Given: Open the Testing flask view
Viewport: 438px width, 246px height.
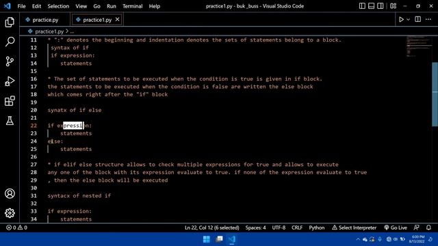Looking at the screenshot, I should click(x=10, y=120).
